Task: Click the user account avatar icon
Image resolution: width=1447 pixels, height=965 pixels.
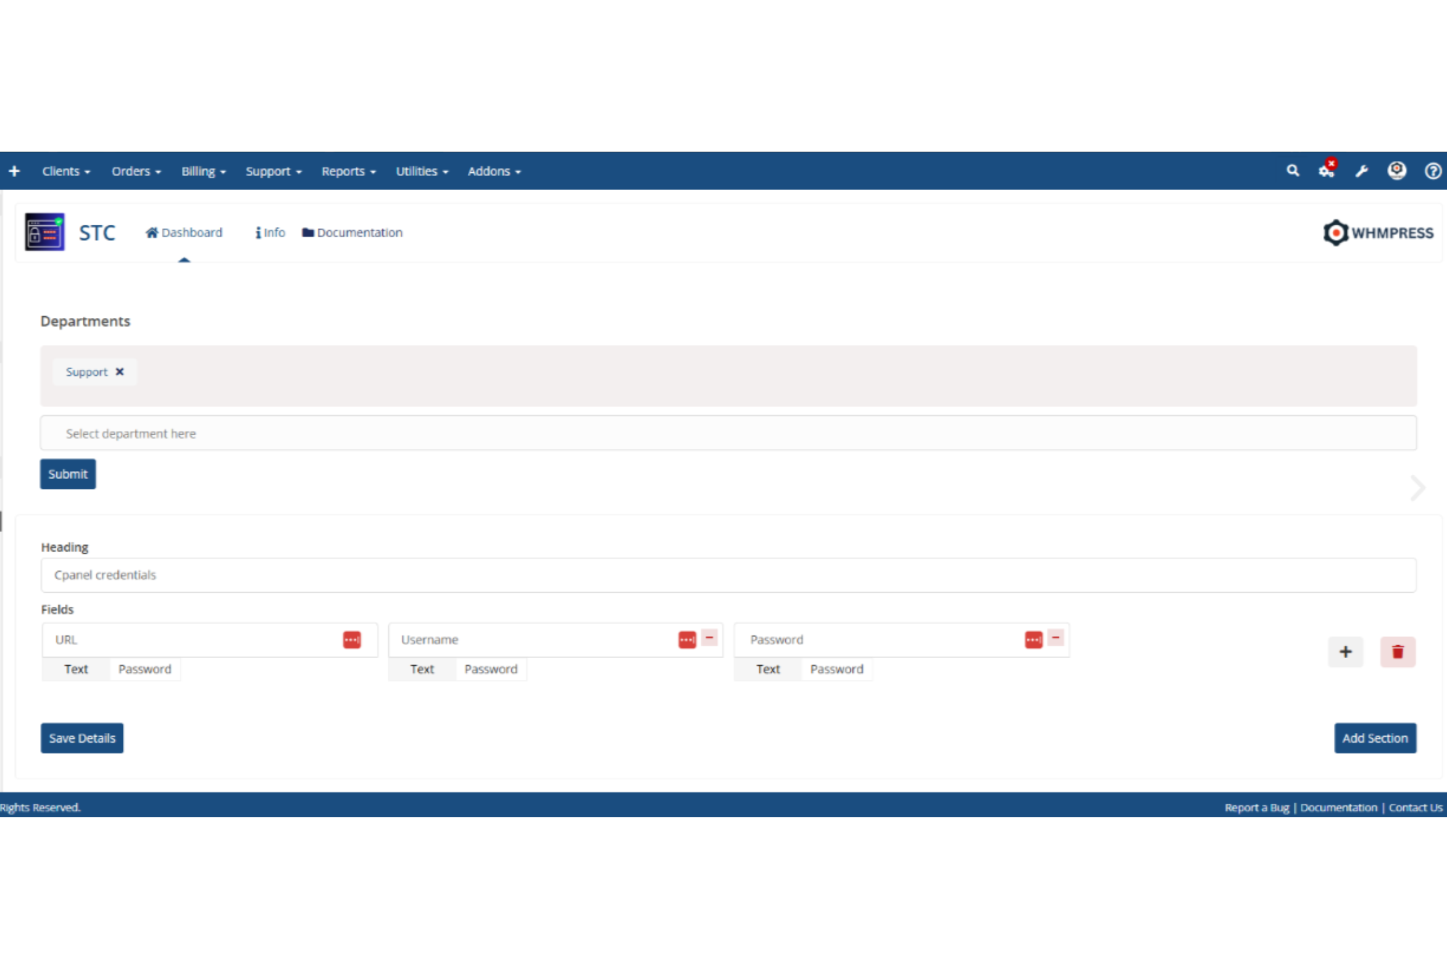Action: (x=1396, y=170)
